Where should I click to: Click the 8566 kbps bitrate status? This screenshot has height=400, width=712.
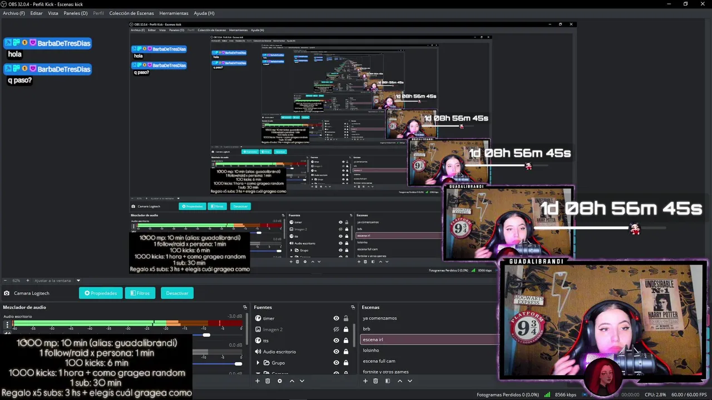(565, 394)
